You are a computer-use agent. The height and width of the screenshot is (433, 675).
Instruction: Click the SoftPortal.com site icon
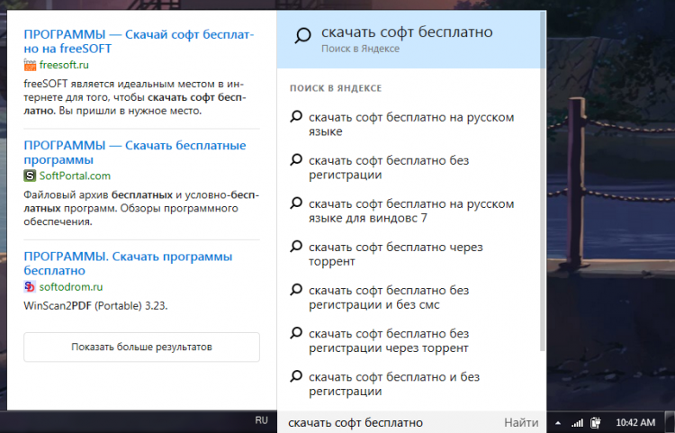(x=30, y=176)
